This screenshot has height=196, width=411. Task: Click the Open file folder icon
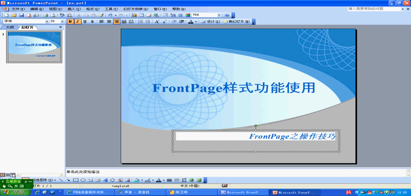coord(14,15)
